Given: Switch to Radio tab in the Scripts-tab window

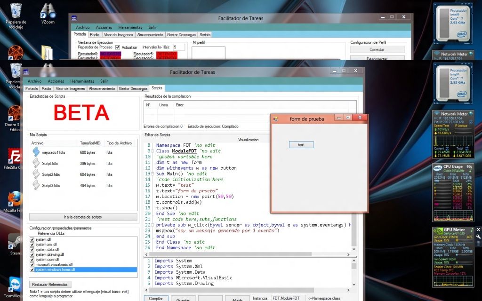Looking at the screenshot, I should coord(47,88).
